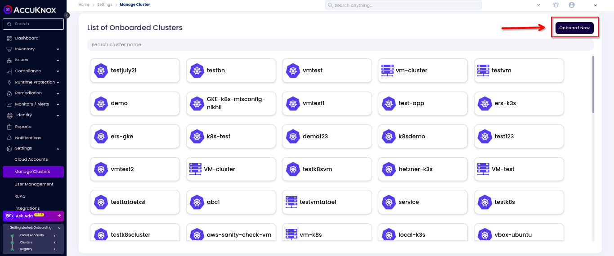This screenshot has height=256, width=614.
Task: Click the Kubernetes icon of ers-gke cluster
Action: (101, 137)
